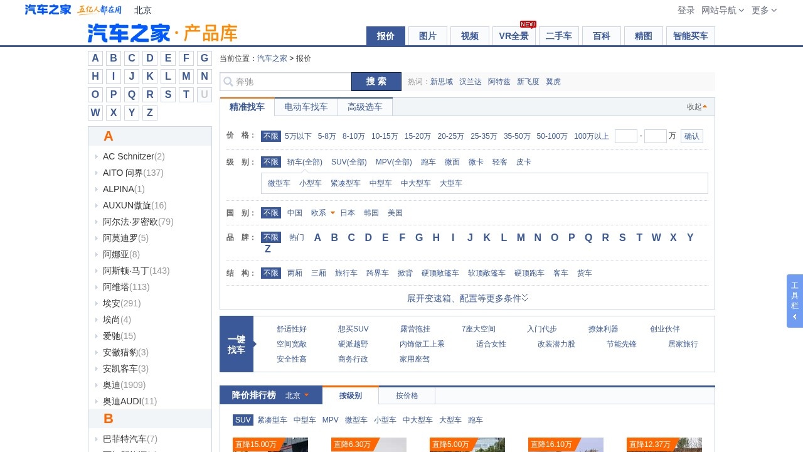Screen dimensions: 803x452
Task: Filter country by 日本
Action: tap(348, 213)
